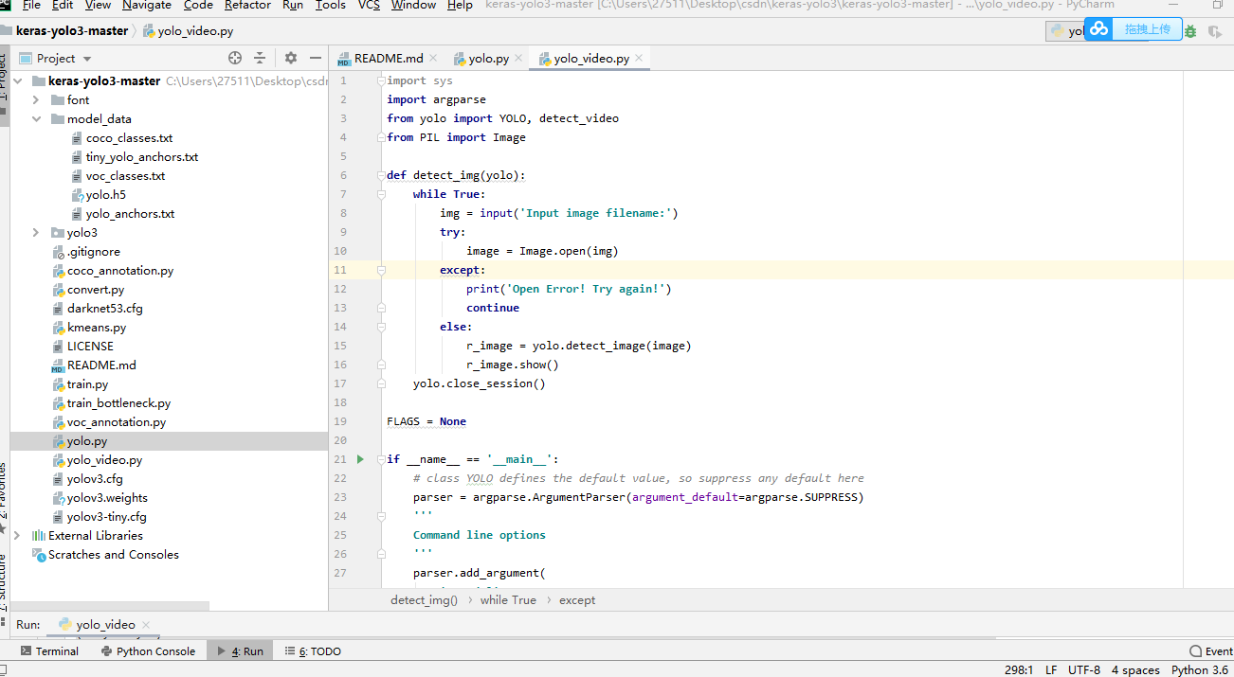Screen dimensions: 1234x677
Task: Select LICENSE file in project tree
Action: pyautogui.click(x=90, y=347)
